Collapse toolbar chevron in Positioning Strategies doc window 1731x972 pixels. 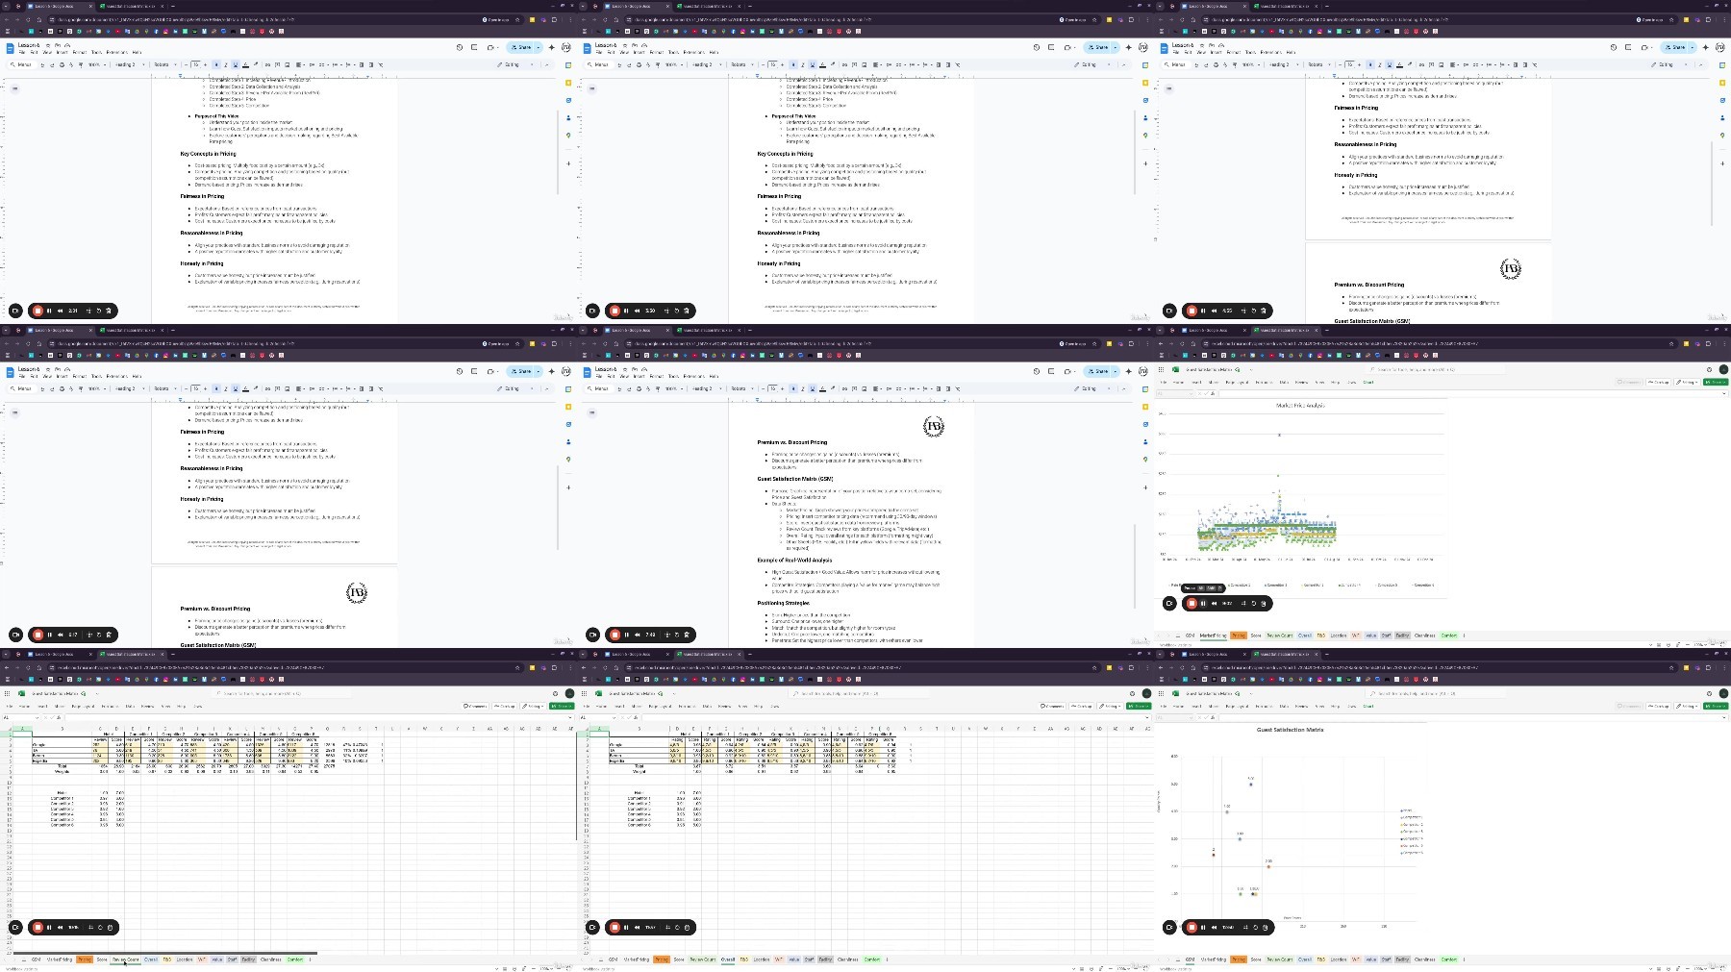[x=1123, y=388]
